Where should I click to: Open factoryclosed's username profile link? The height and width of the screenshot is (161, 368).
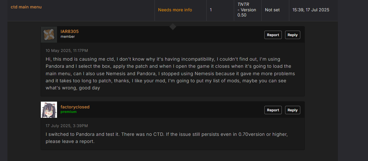tap(75, 107)
